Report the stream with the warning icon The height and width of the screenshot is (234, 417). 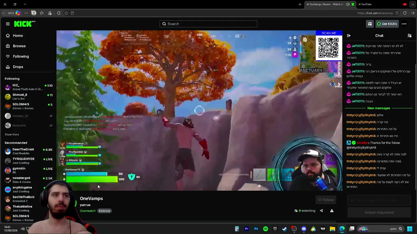click(x=332, y=211)
